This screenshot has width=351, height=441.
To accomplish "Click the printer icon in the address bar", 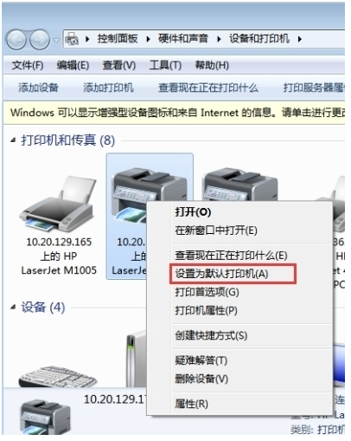I will coord(72,39).
